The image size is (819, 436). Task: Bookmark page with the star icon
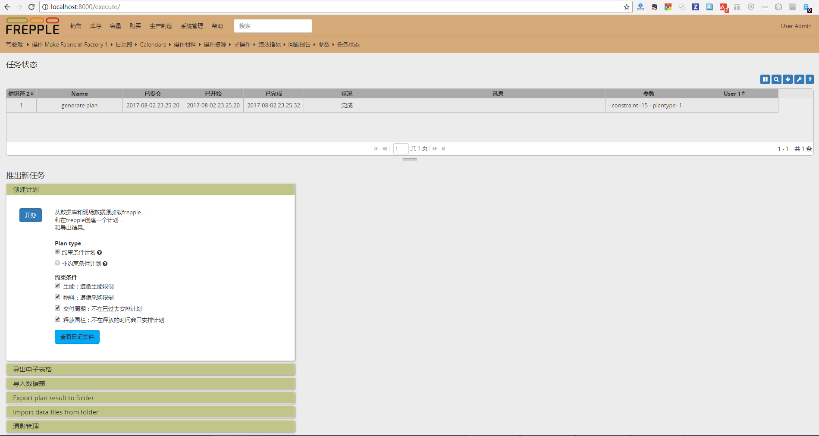pos(626,7)
